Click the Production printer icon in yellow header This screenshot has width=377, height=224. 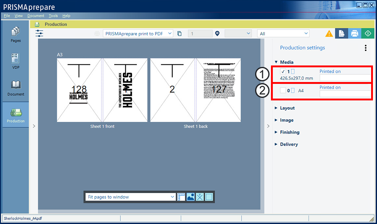[37, 25]
